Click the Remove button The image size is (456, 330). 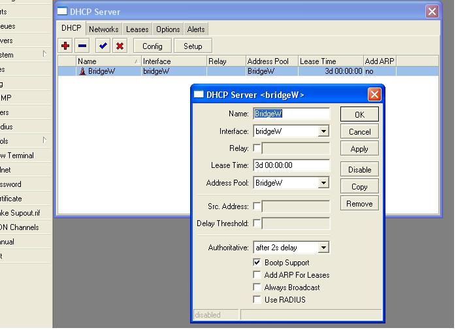359,204
